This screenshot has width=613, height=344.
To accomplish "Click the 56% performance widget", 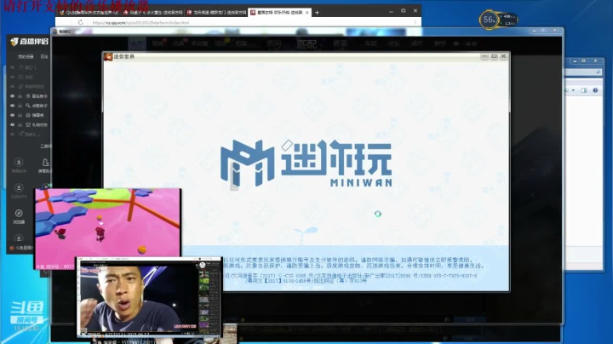I will 498,20.
